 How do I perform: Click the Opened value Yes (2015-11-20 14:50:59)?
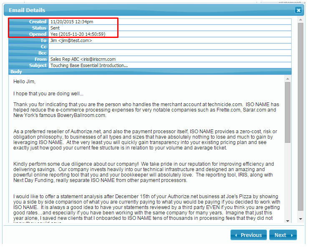pos(78,34)
